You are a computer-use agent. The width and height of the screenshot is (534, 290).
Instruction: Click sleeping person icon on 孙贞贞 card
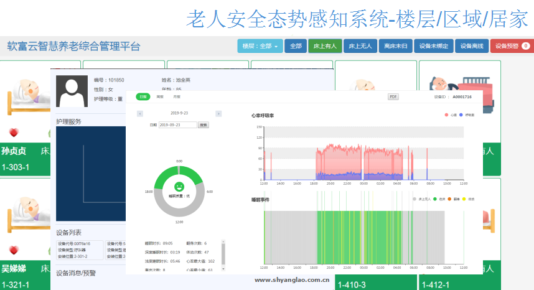29,96
